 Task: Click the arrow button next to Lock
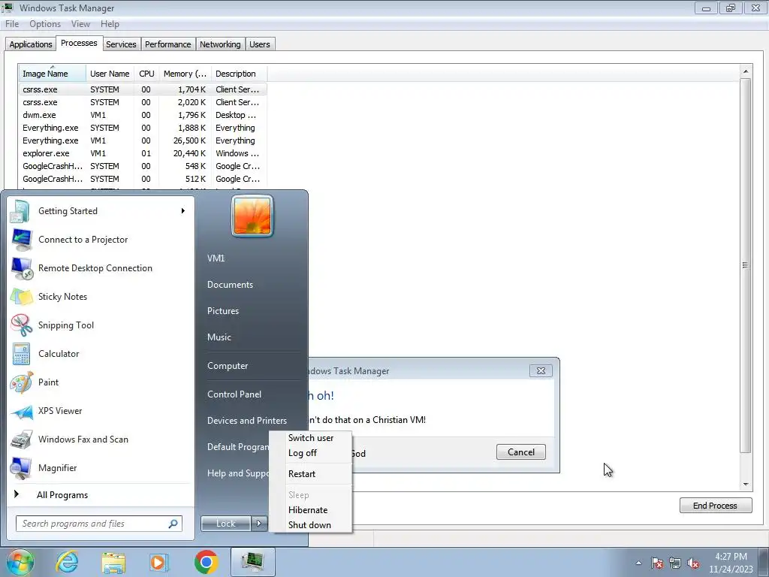[259, 524]
